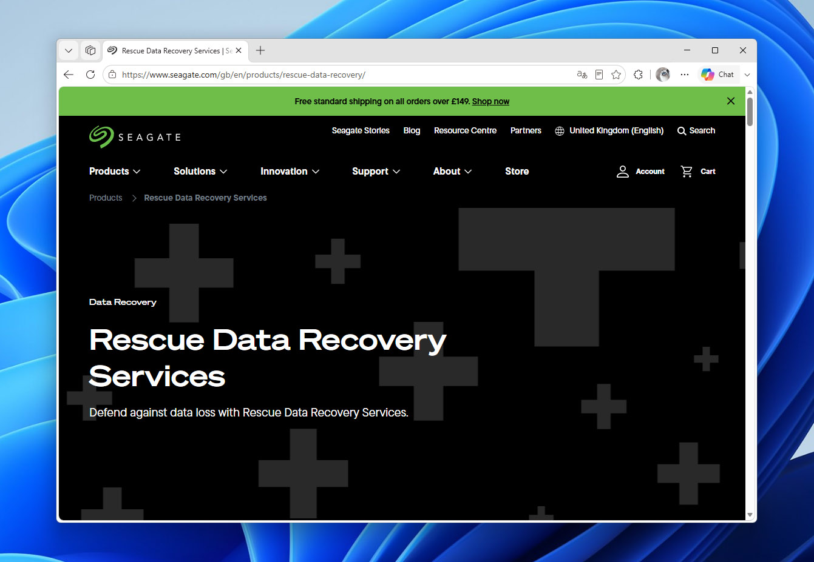Click the Data Recovery label text

pyautogui.click(x=123, y=302)
